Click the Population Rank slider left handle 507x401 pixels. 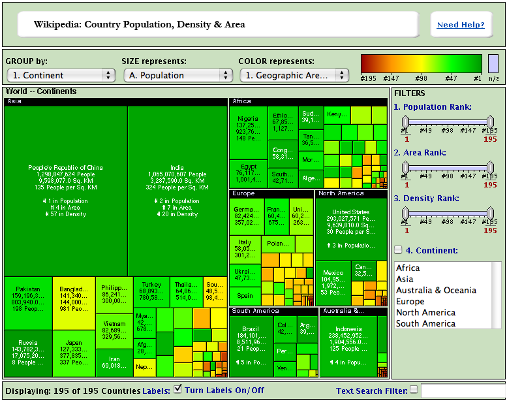(405, 122)
